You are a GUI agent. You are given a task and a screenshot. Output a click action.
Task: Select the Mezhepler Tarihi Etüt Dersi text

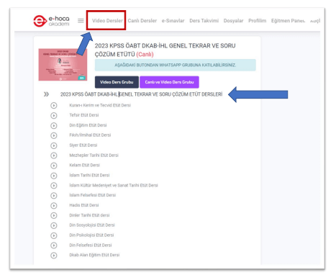coord(94,155)
